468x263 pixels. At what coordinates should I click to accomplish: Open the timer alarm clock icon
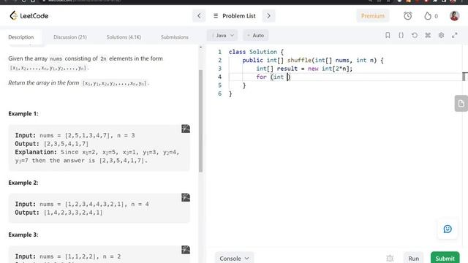pyautogui.click(x=408, y=16)
